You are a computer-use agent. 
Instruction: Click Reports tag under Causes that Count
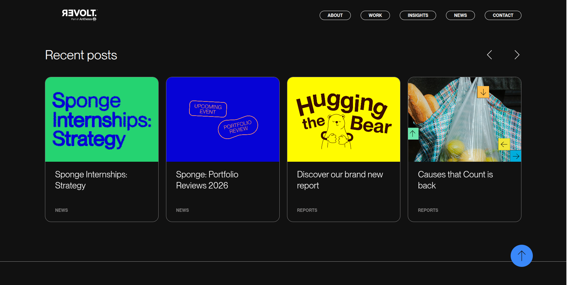(x=428, y=210)
